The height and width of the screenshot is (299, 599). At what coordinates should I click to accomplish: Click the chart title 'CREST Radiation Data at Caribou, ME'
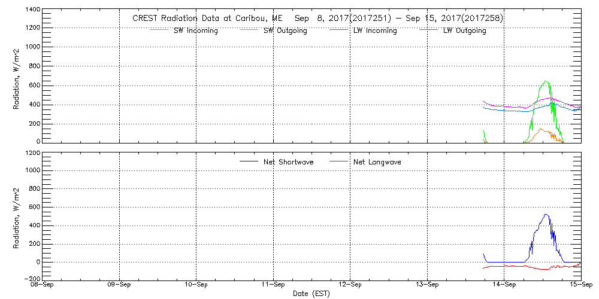click(207, 19)
